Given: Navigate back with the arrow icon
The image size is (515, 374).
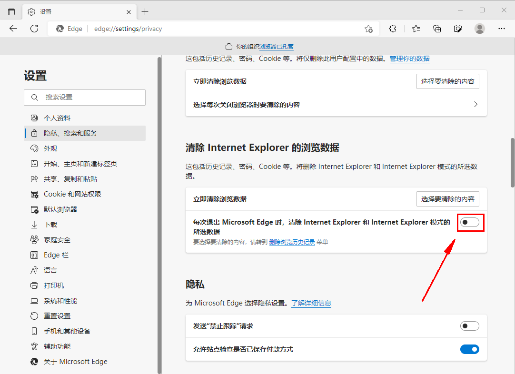Looking at the screenshot, I should tap(13, 29).
